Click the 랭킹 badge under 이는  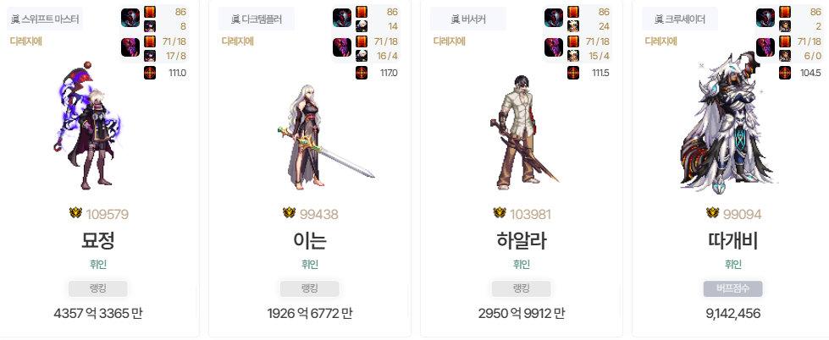(309, 288)
